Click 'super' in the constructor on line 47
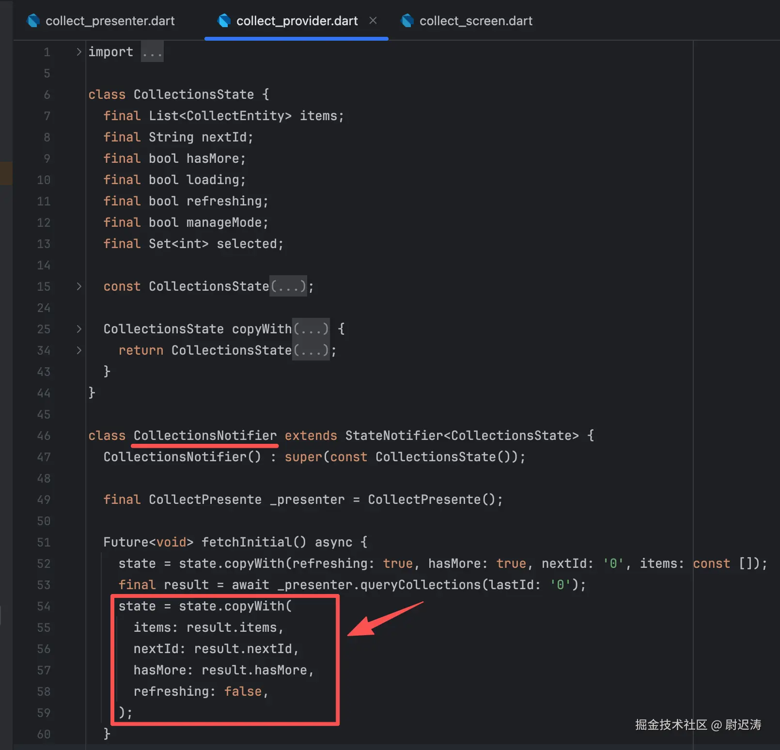 click(303, 457)
